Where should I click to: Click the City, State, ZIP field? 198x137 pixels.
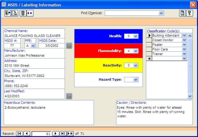(x=34, y=76)
